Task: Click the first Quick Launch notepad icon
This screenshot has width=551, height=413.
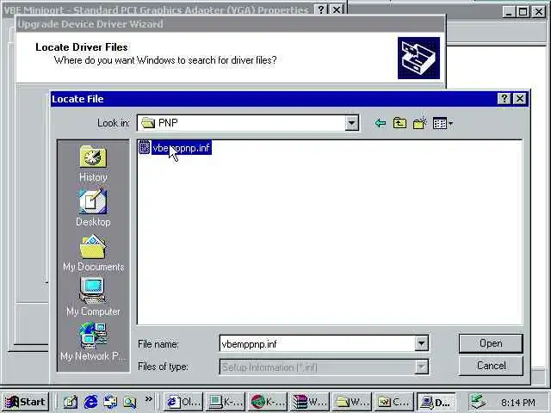Action: tap(71, 402)
